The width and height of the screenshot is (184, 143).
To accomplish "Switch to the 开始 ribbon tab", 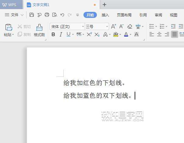I will pyautogui.click(x=90, y=15).
